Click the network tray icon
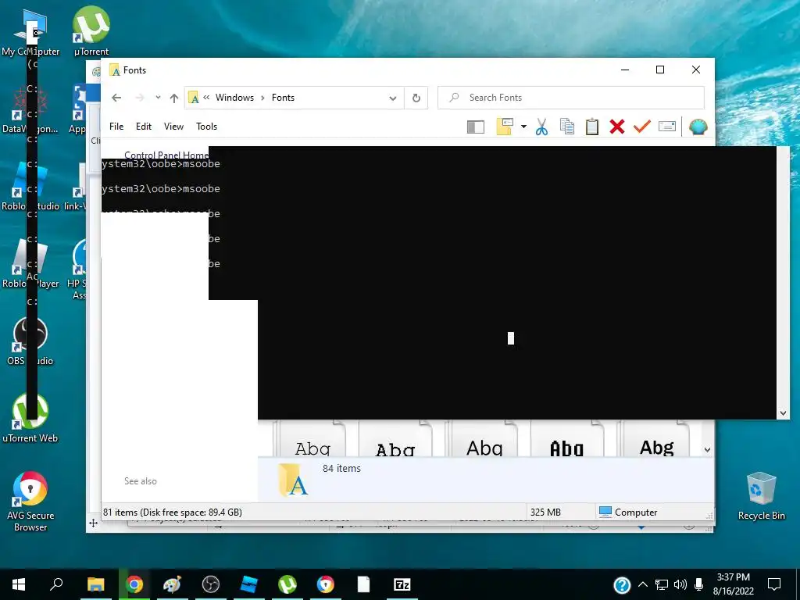Viewport: 800px width, 600px height. [x=661, y=584]
